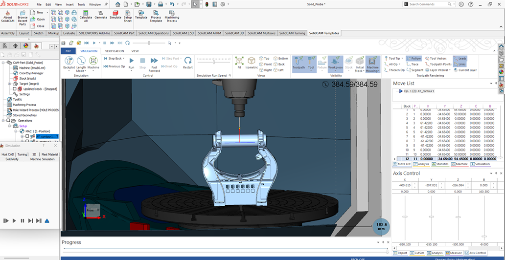Open the Step Back dropdown arrow

[x=124, y=59]
